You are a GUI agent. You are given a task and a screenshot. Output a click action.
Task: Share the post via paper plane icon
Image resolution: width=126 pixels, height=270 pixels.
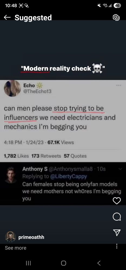click(x=117, y=232)
